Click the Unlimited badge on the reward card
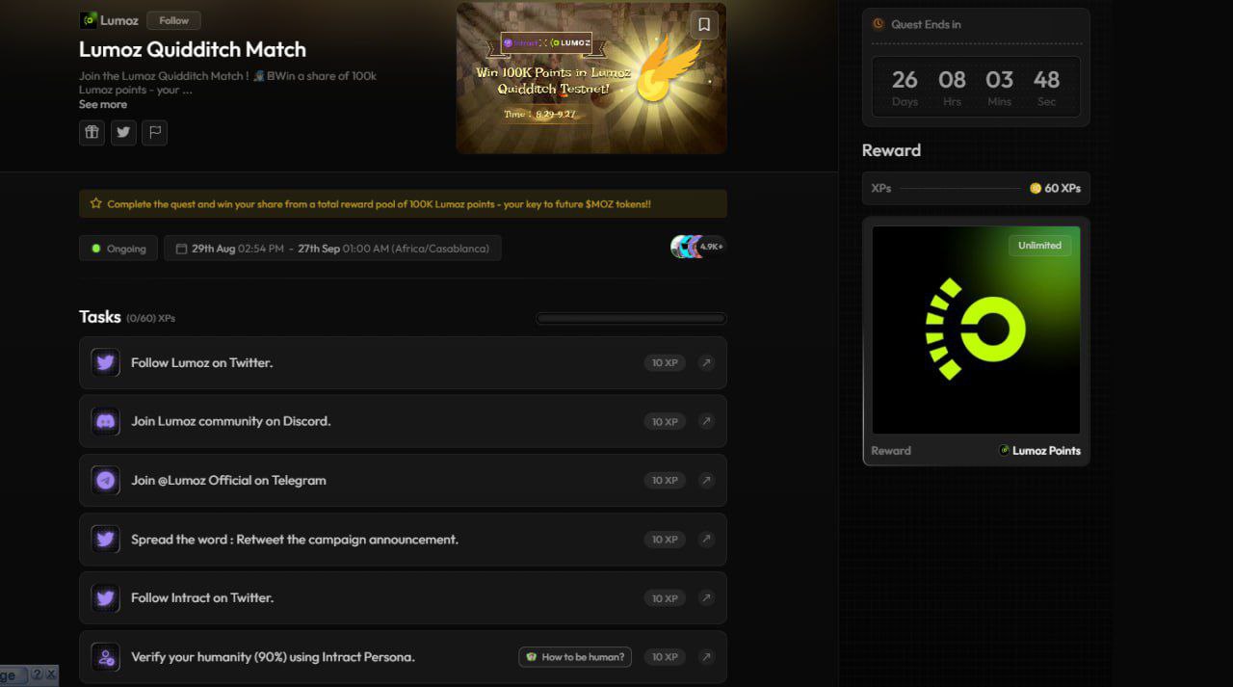The width and height of the screenshot is (1233, 687). pyautogui.click(x=1040, y=245)
